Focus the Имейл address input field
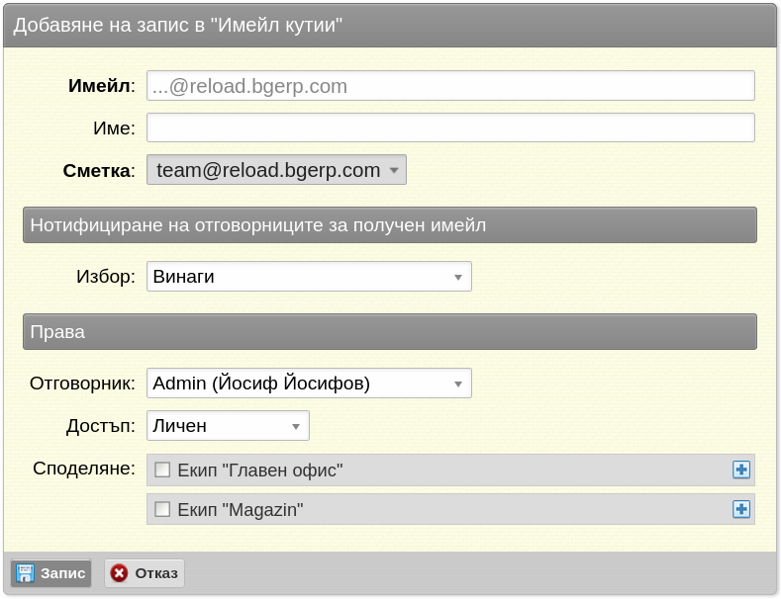 click(450, 86)
